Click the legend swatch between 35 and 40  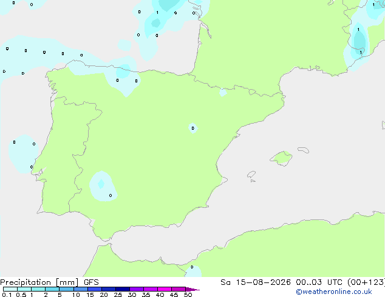click(x=150, y=289)
